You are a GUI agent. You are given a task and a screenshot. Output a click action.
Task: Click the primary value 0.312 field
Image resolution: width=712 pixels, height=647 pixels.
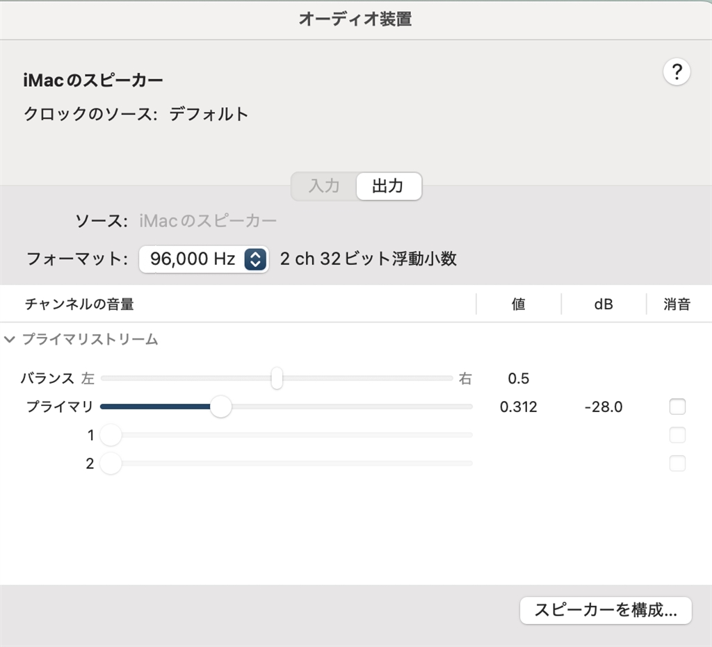(x=519, y=407)
